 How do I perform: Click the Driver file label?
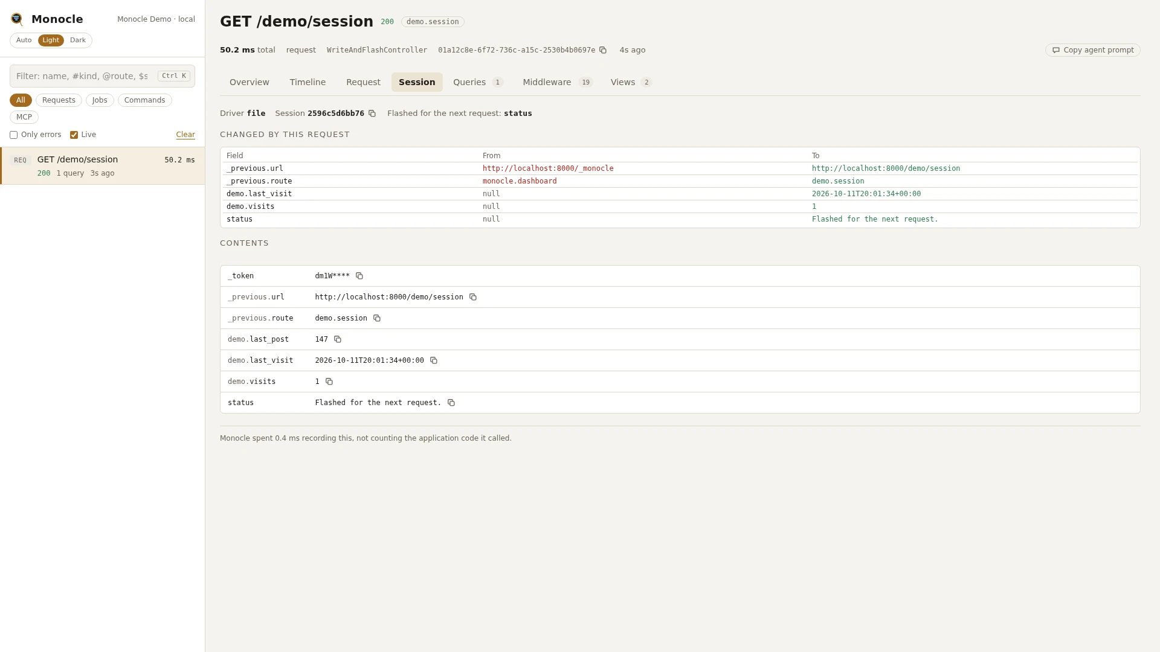[x=242, y=113]
